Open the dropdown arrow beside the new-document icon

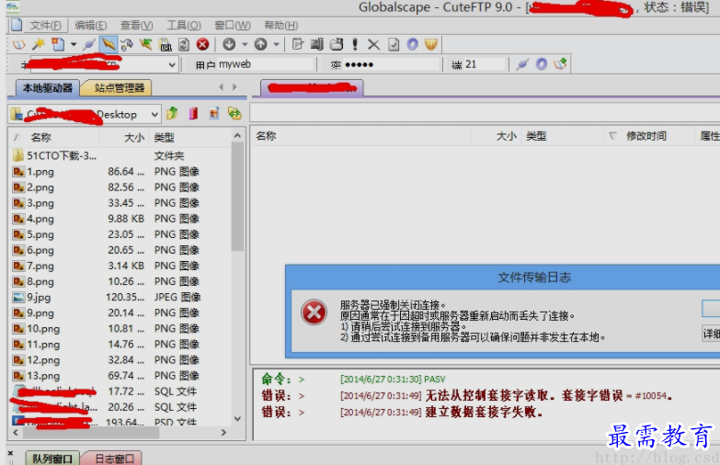(x=74, y=44)
